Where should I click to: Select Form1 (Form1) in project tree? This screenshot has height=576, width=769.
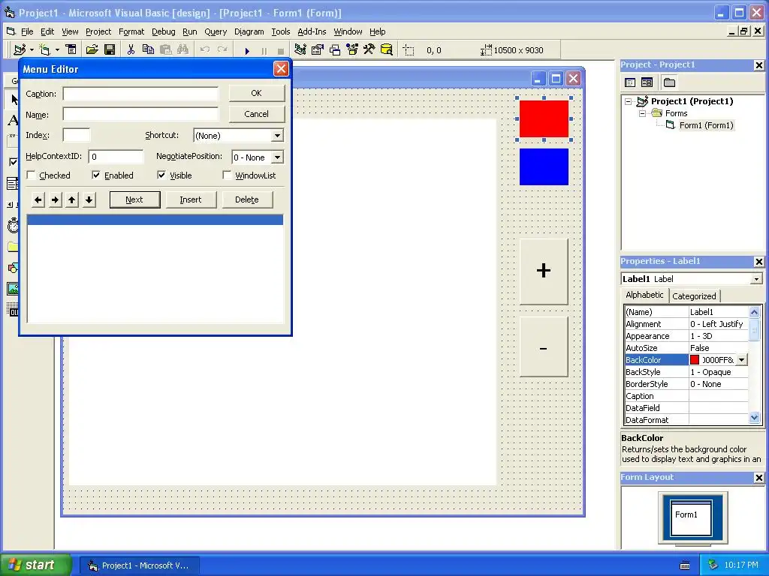tap(706, 125)
